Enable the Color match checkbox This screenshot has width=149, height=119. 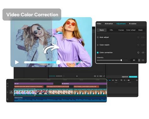[98, 45]
